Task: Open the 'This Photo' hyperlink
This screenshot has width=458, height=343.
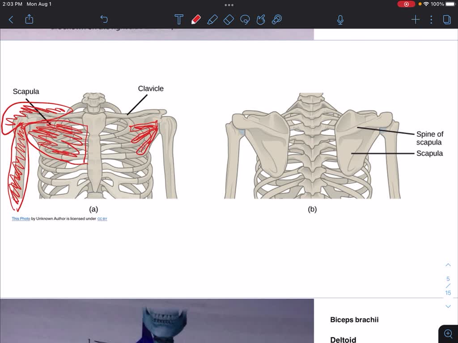Action: pyautogui.click(x=20, y=218)
